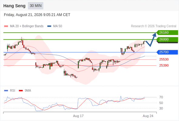This screenshot has width=179, height=121.
Task: Toggle the 9MA legend label
Action: click(x=28, y=91)
